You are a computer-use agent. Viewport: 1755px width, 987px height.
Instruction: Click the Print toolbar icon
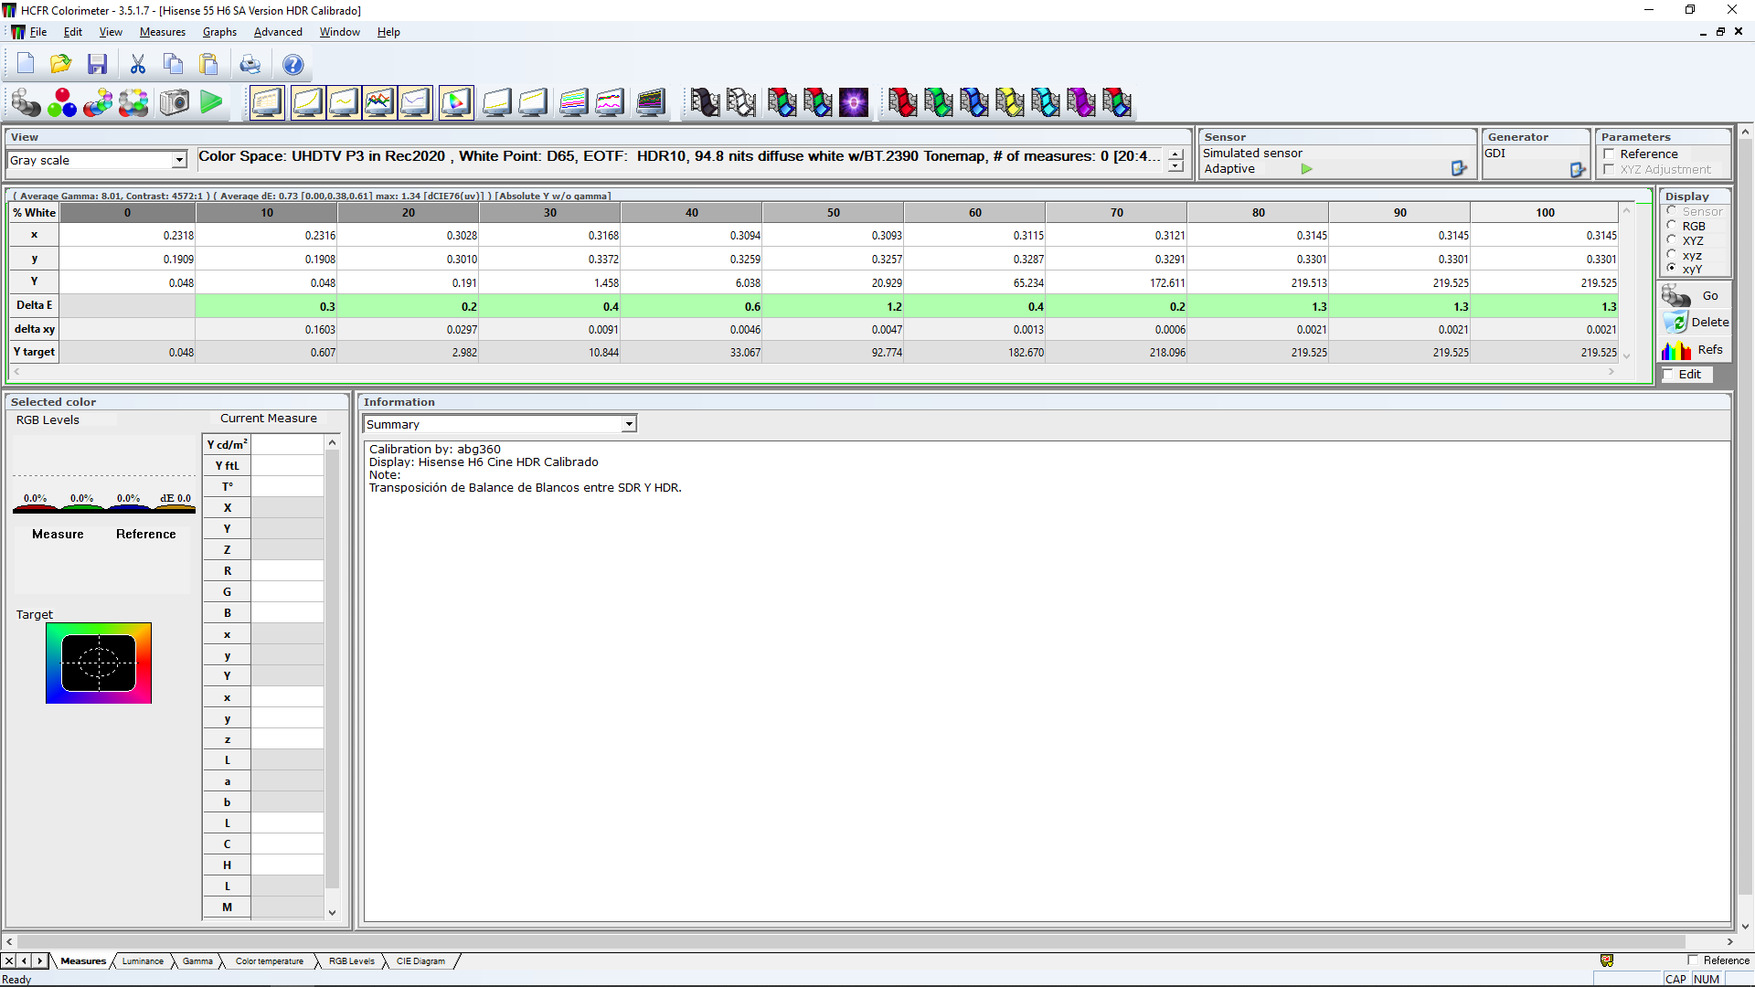250,64
